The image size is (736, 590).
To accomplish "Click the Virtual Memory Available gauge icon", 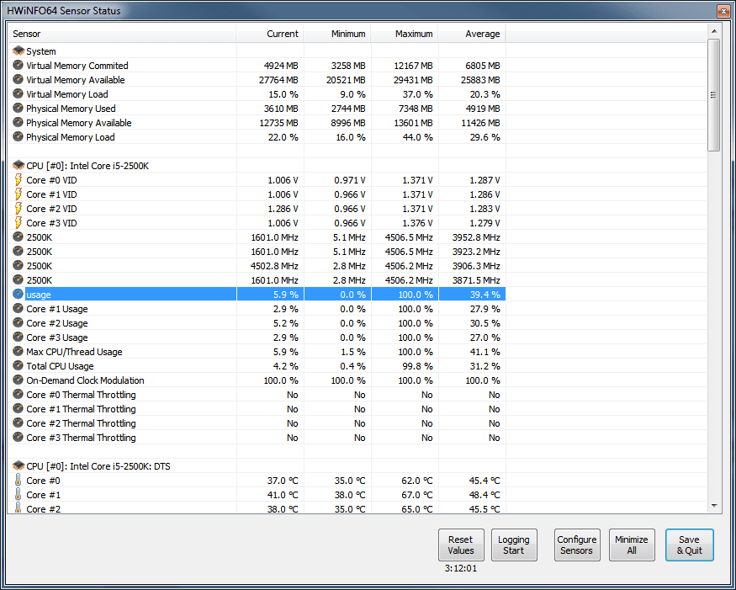I will tap(18, 79).
